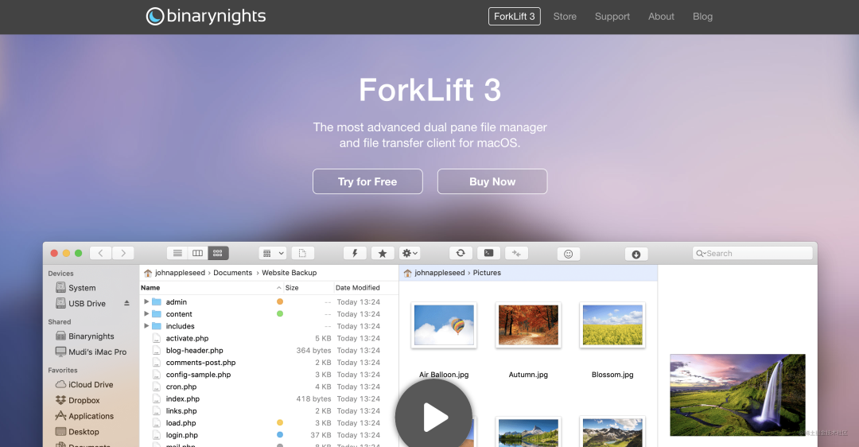Click the sync refresh icon
The image size is (859, 447).
pyautogui.click(x=461, y=253)
